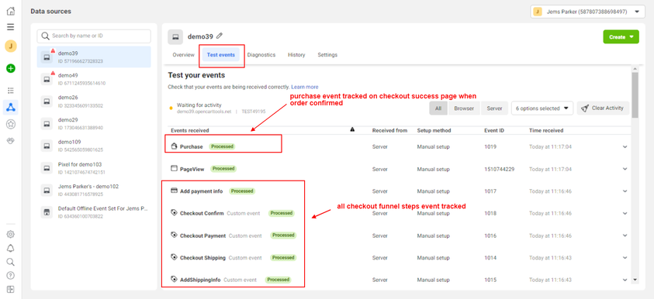Viewport: 654px width, 299px height.
Task: Click the scrollbar down arrow
Action: coord(635,280)
